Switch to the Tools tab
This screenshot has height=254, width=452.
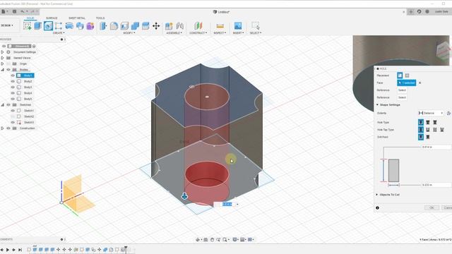[100, 18]
